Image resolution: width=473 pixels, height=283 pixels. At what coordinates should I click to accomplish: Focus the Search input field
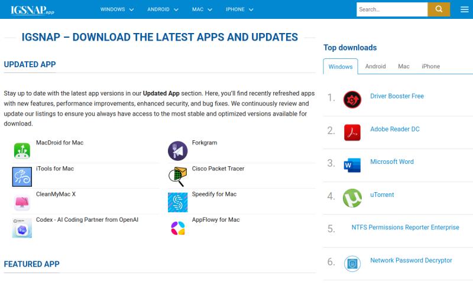click(391, 9)
